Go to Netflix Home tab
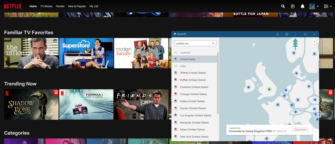 click(x=33, y=6)
